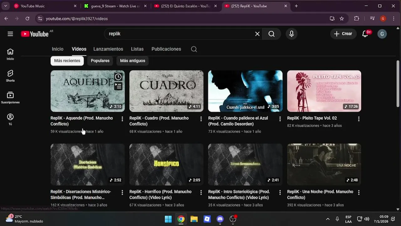The image size is (401, 226).
Task: Open RepliK - Una Noche video title
Action: coord(320,194)
